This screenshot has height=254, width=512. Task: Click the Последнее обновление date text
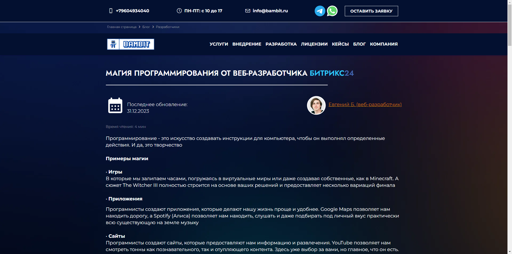(x=157, y=108)
